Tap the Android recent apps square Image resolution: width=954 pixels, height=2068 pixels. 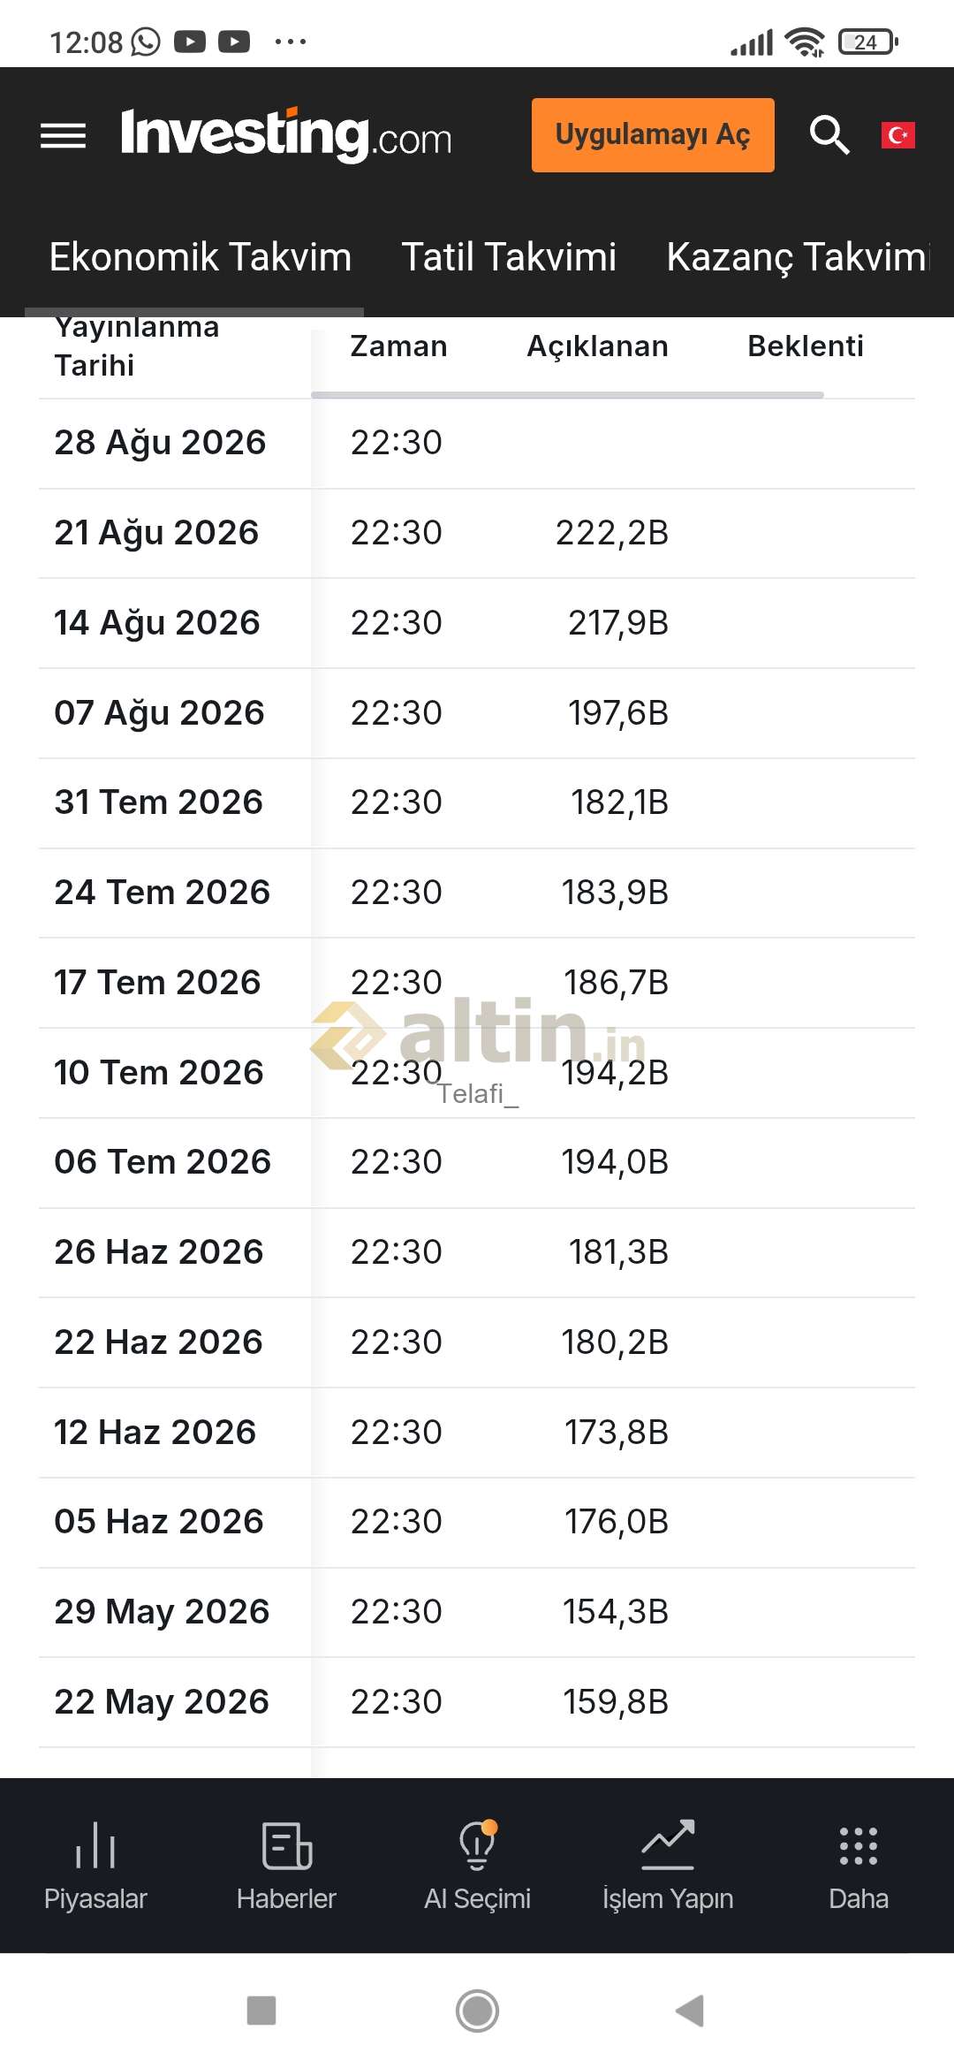(x=261, y=2011)
